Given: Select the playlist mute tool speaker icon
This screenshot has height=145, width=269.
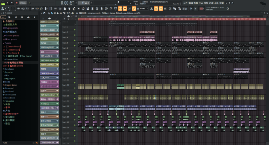Looking at the screenshot, I should [x=58, y=13].
